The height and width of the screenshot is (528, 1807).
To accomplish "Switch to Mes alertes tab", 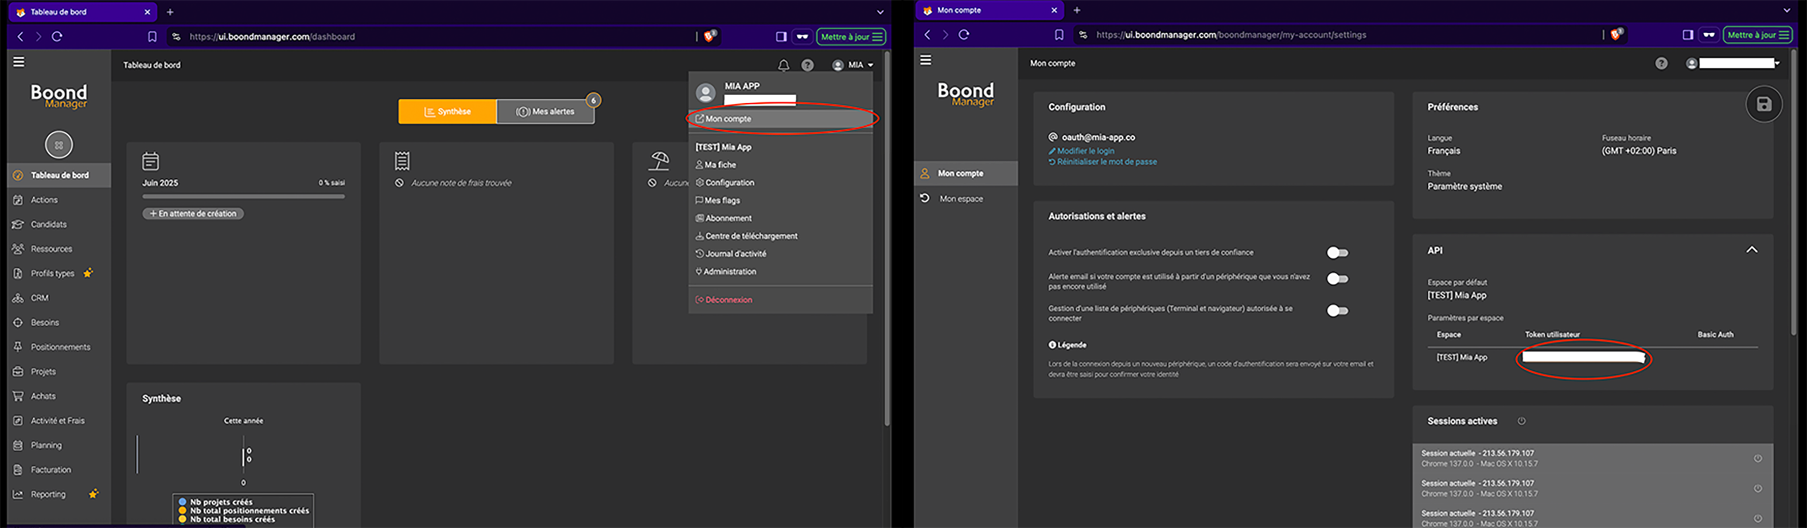I will [546, 111].
